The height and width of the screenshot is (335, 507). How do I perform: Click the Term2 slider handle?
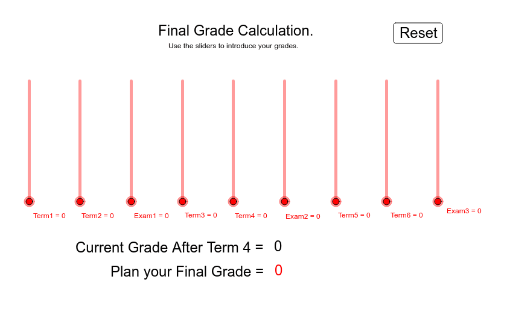pyautogui.click(x=80, y=202)
